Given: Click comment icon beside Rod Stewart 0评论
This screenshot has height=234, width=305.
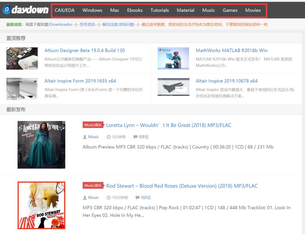Looking at the screenshot, I should [138, 198].
